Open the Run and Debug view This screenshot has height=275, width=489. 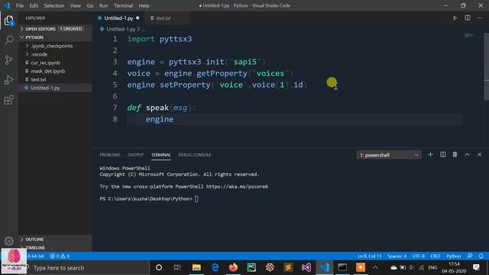coord(9,79)
